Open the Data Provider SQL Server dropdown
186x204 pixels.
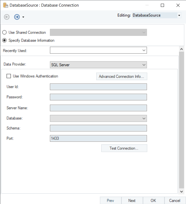coord(144,65)
